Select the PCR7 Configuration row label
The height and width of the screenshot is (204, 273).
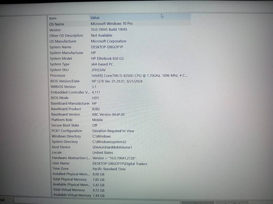click(x=67, y=131)
